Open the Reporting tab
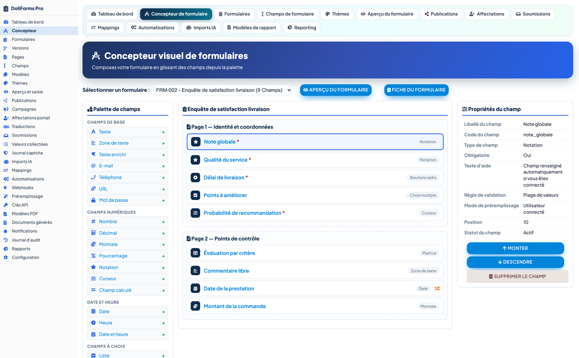 pos(302,27)
